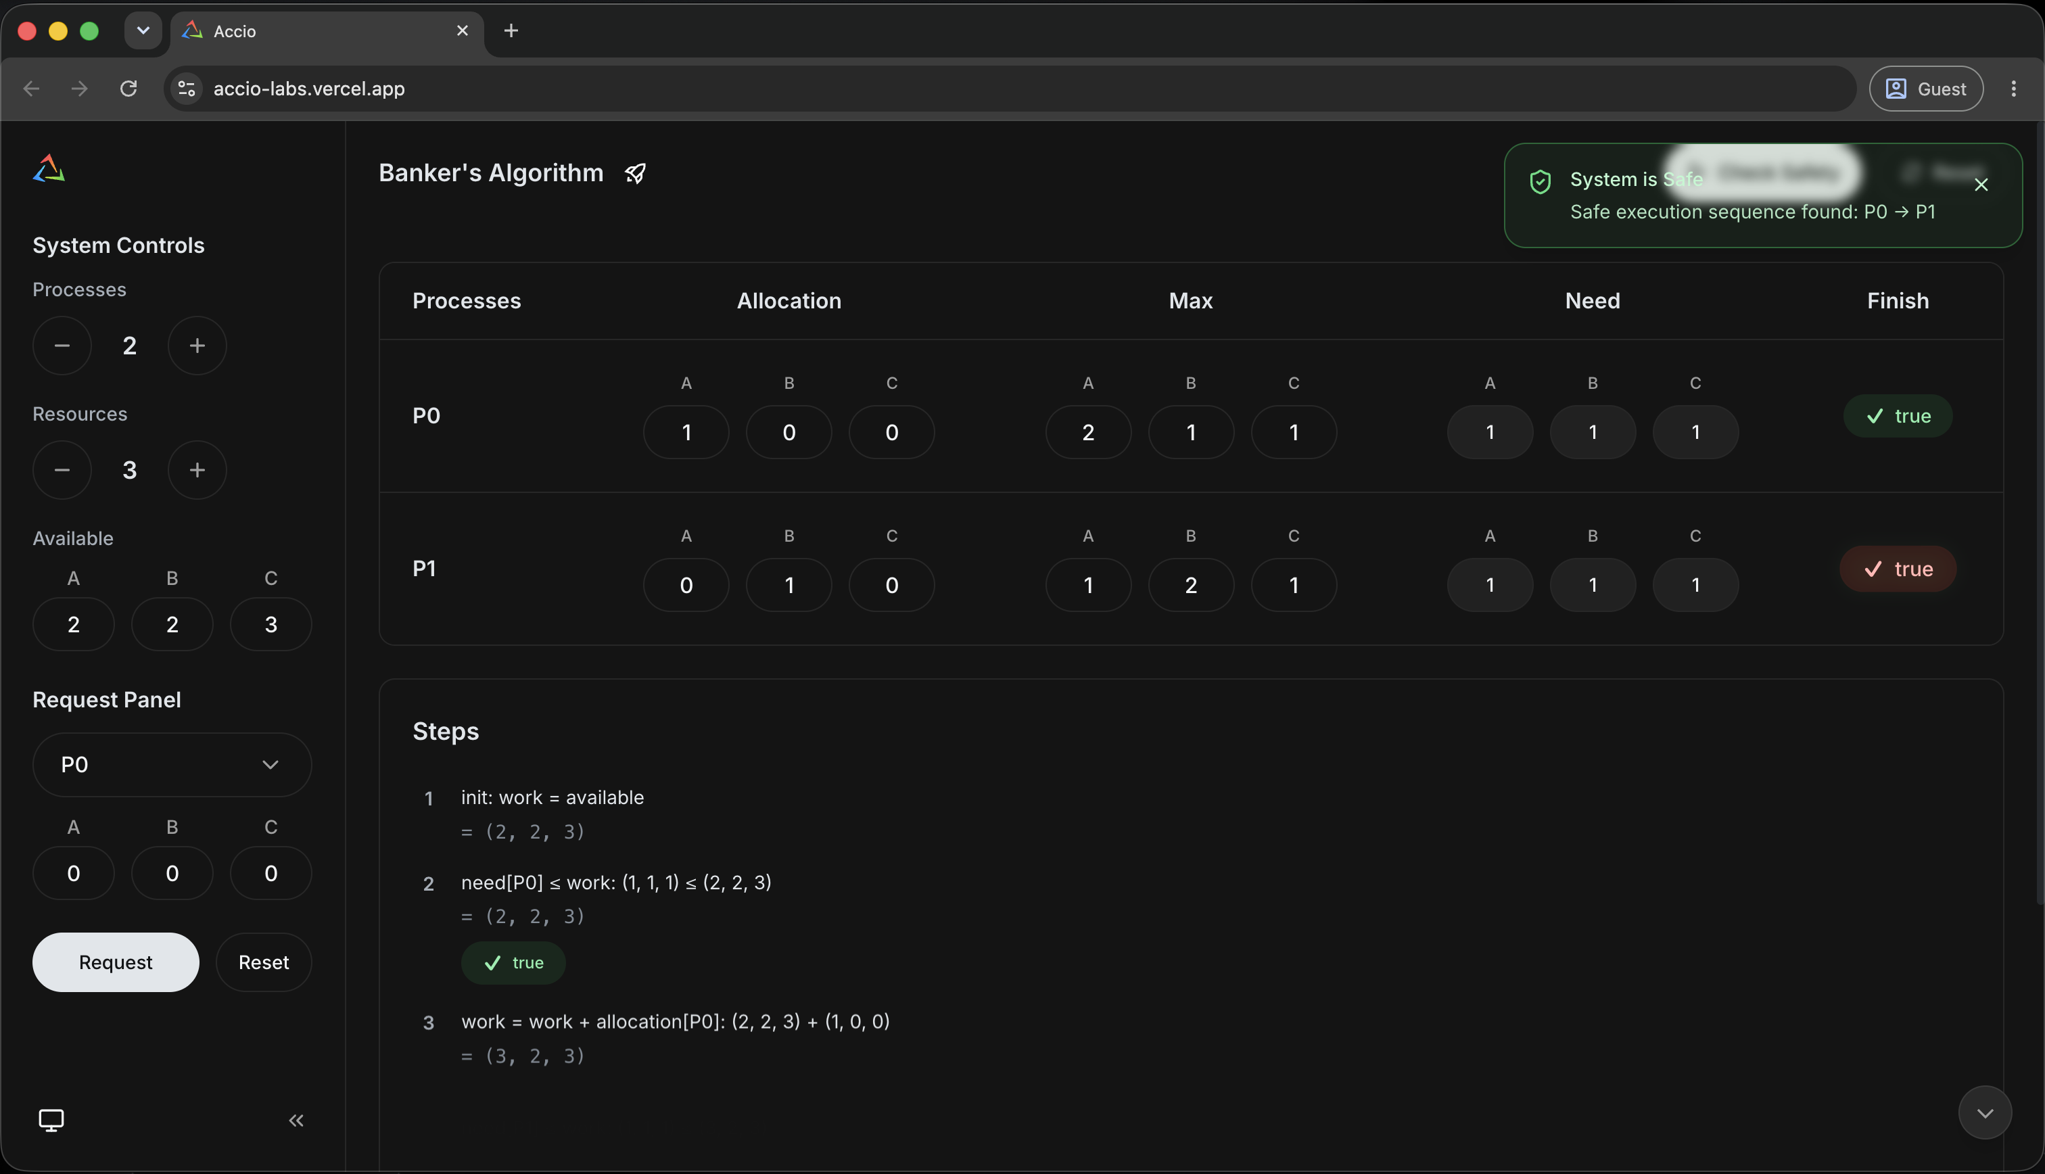Open the tab search dropdown

[143, 30]
